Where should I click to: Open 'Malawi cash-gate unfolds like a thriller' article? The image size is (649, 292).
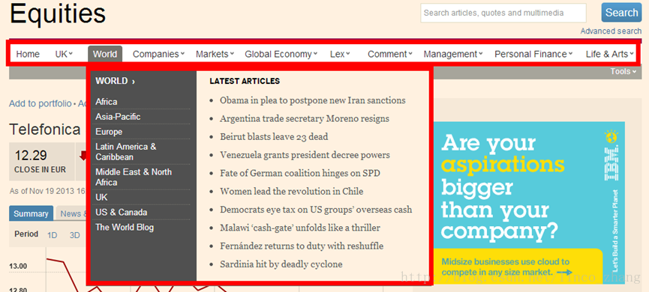[300, 228]
